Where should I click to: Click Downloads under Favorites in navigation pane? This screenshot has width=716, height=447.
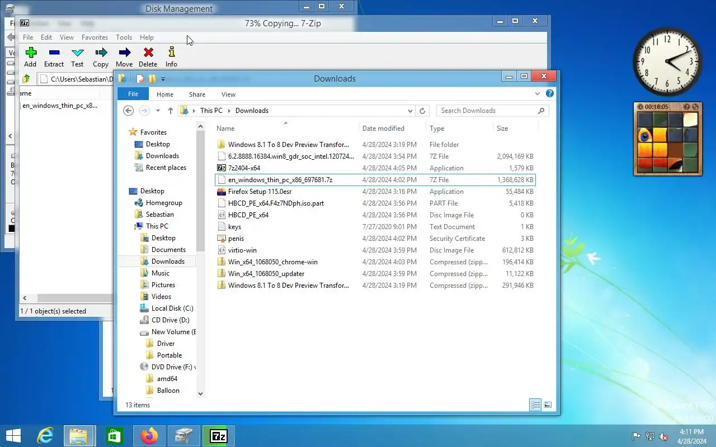click(162, 156)
